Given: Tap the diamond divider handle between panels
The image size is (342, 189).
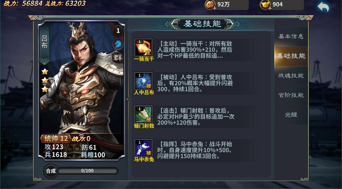Looking at the screenshot, I should (128, 99).
